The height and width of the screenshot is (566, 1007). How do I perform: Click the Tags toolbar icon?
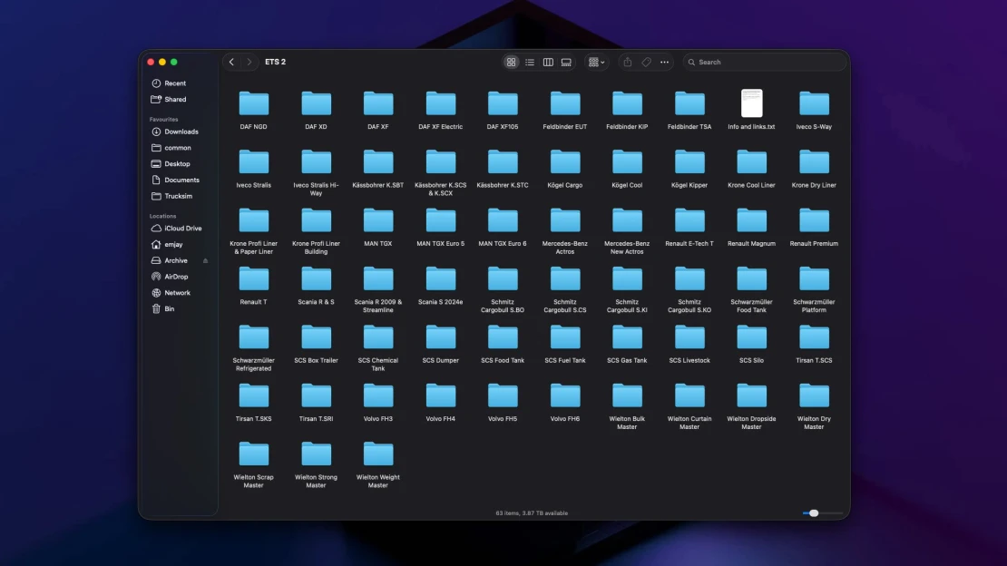pos(646,63)
